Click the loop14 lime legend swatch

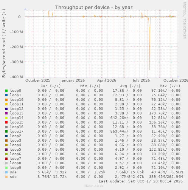[x=6, y=118]
